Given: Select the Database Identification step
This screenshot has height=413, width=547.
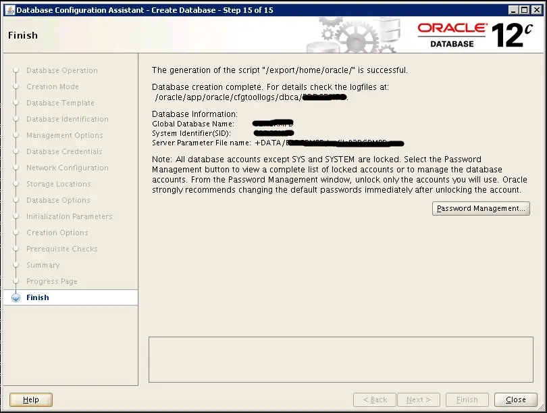Looking at the screenshot, I should 68,119.
